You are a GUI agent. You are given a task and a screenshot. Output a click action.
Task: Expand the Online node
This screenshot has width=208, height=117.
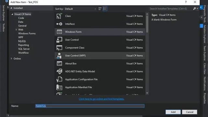coord(11,58)
